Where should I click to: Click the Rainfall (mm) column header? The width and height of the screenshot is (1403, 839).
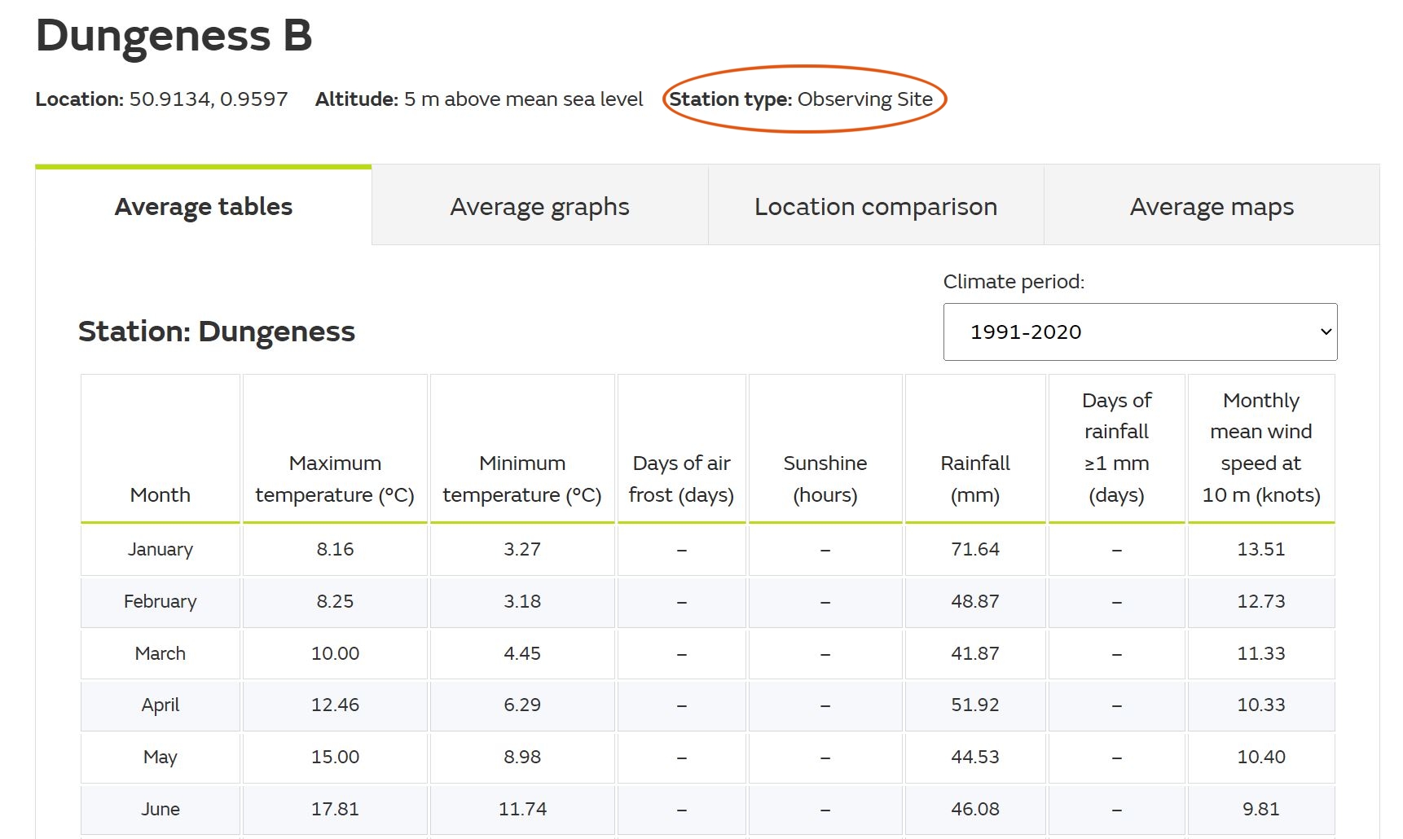[x=974, y=479]
